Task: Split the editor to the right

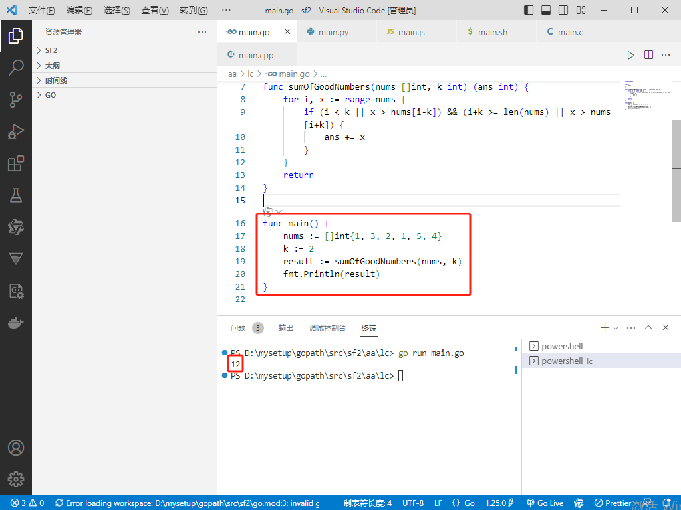Action: [648, 55]
